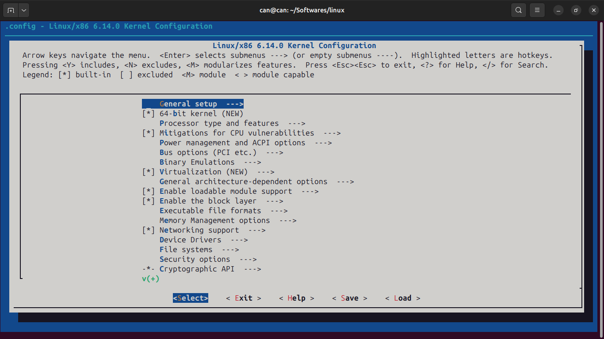Viewport: 604px width, 339px height.
Task: Click the Select button
Action: pyautogui.click(x=191, y=298)
